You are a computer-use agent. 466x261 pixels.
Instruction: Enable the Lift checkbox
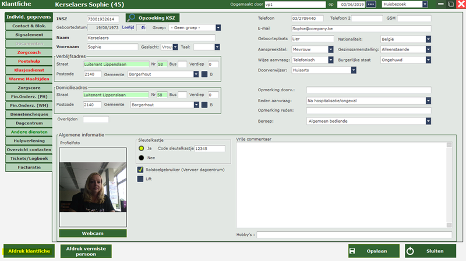140,179
